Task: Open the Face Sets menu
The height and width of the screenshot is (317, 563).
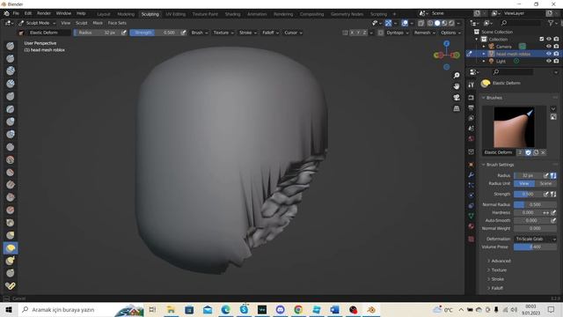Action: point(117,23)
